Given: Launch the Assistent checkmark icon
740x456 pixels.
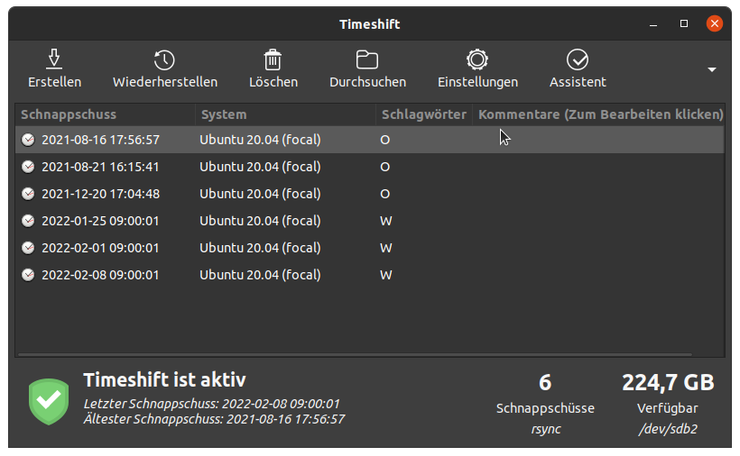Looking at the screenshot, I should click(578, 59).
